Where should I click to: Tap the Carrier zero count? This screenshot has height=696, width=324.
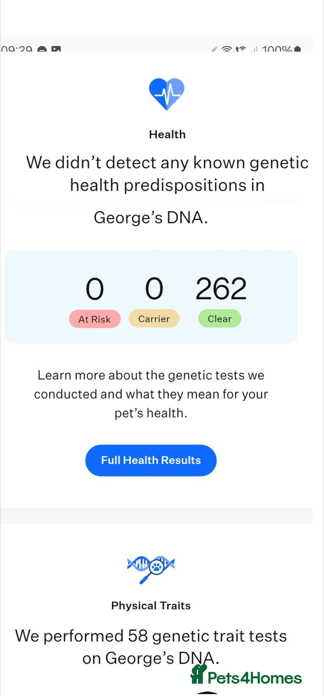coord(154,288)
